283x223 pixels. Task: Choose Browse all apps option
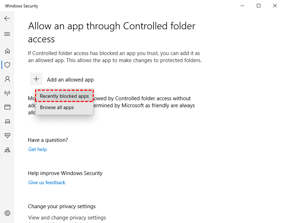[x=57, y=108]
